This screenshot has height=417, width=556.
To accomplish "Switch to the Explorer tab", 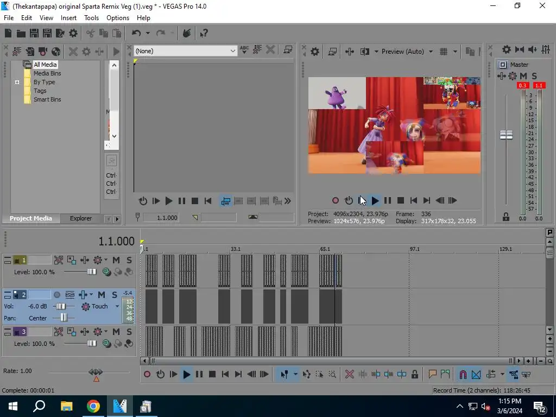I will pos(81,218).
